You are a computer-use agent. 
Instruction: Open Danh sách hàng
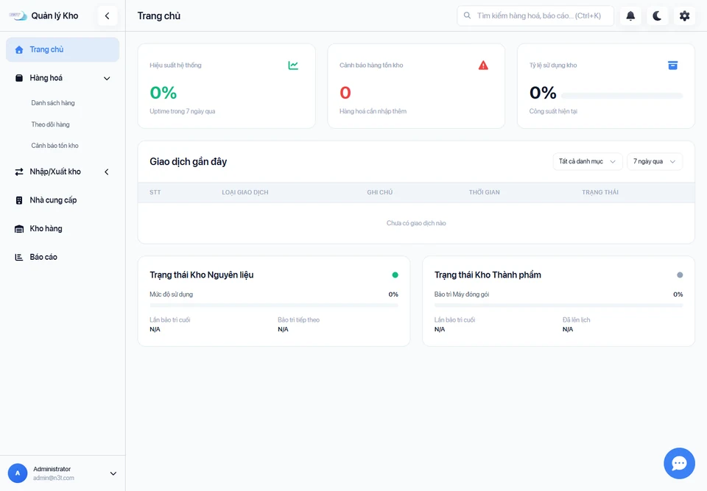tap(53, 103)
